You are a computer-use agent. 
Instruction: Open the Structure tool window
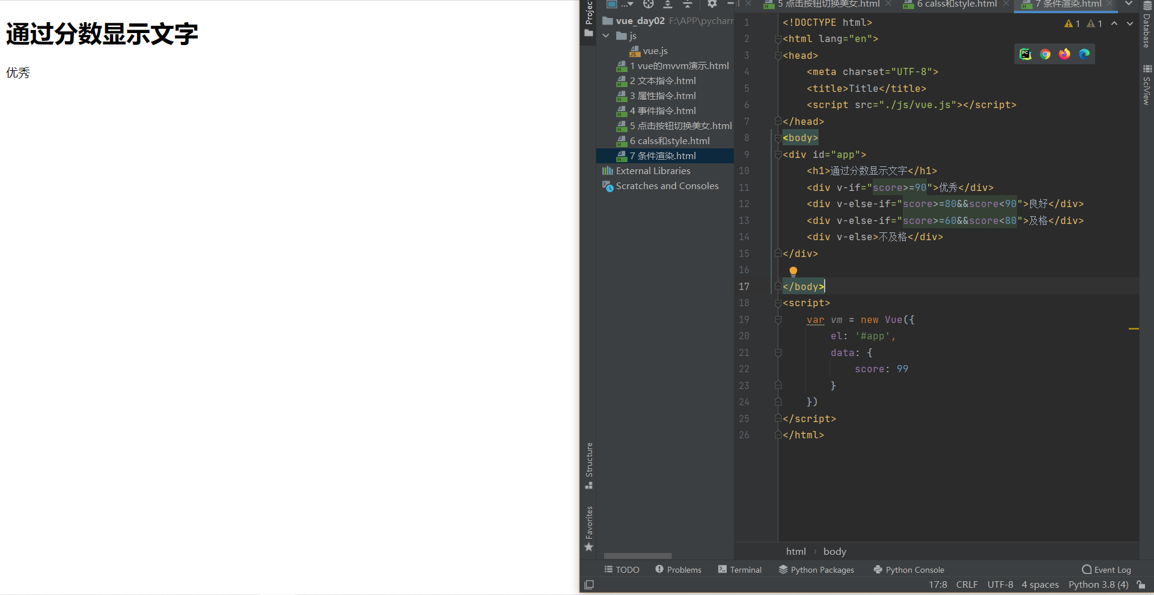pos(589,465)
